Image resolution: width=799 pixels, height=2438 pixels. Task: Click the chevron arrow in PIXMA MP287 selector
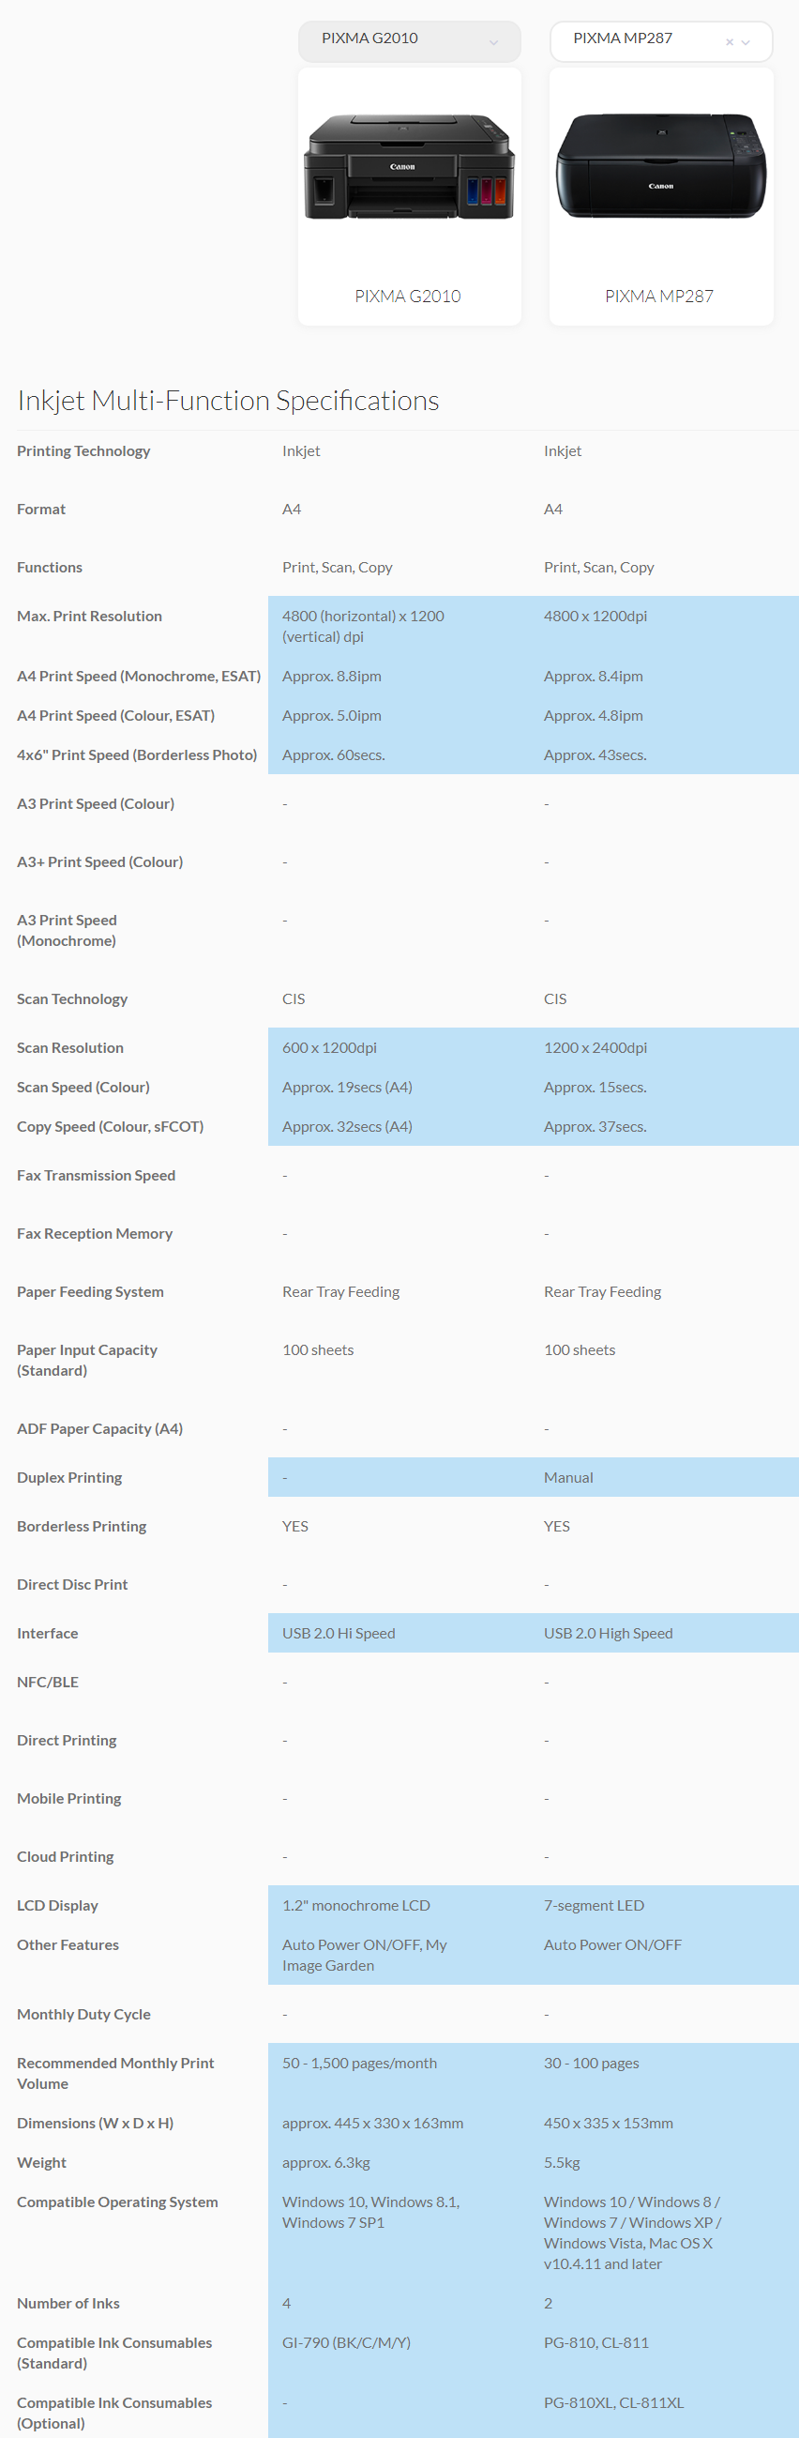pos(746,41)
